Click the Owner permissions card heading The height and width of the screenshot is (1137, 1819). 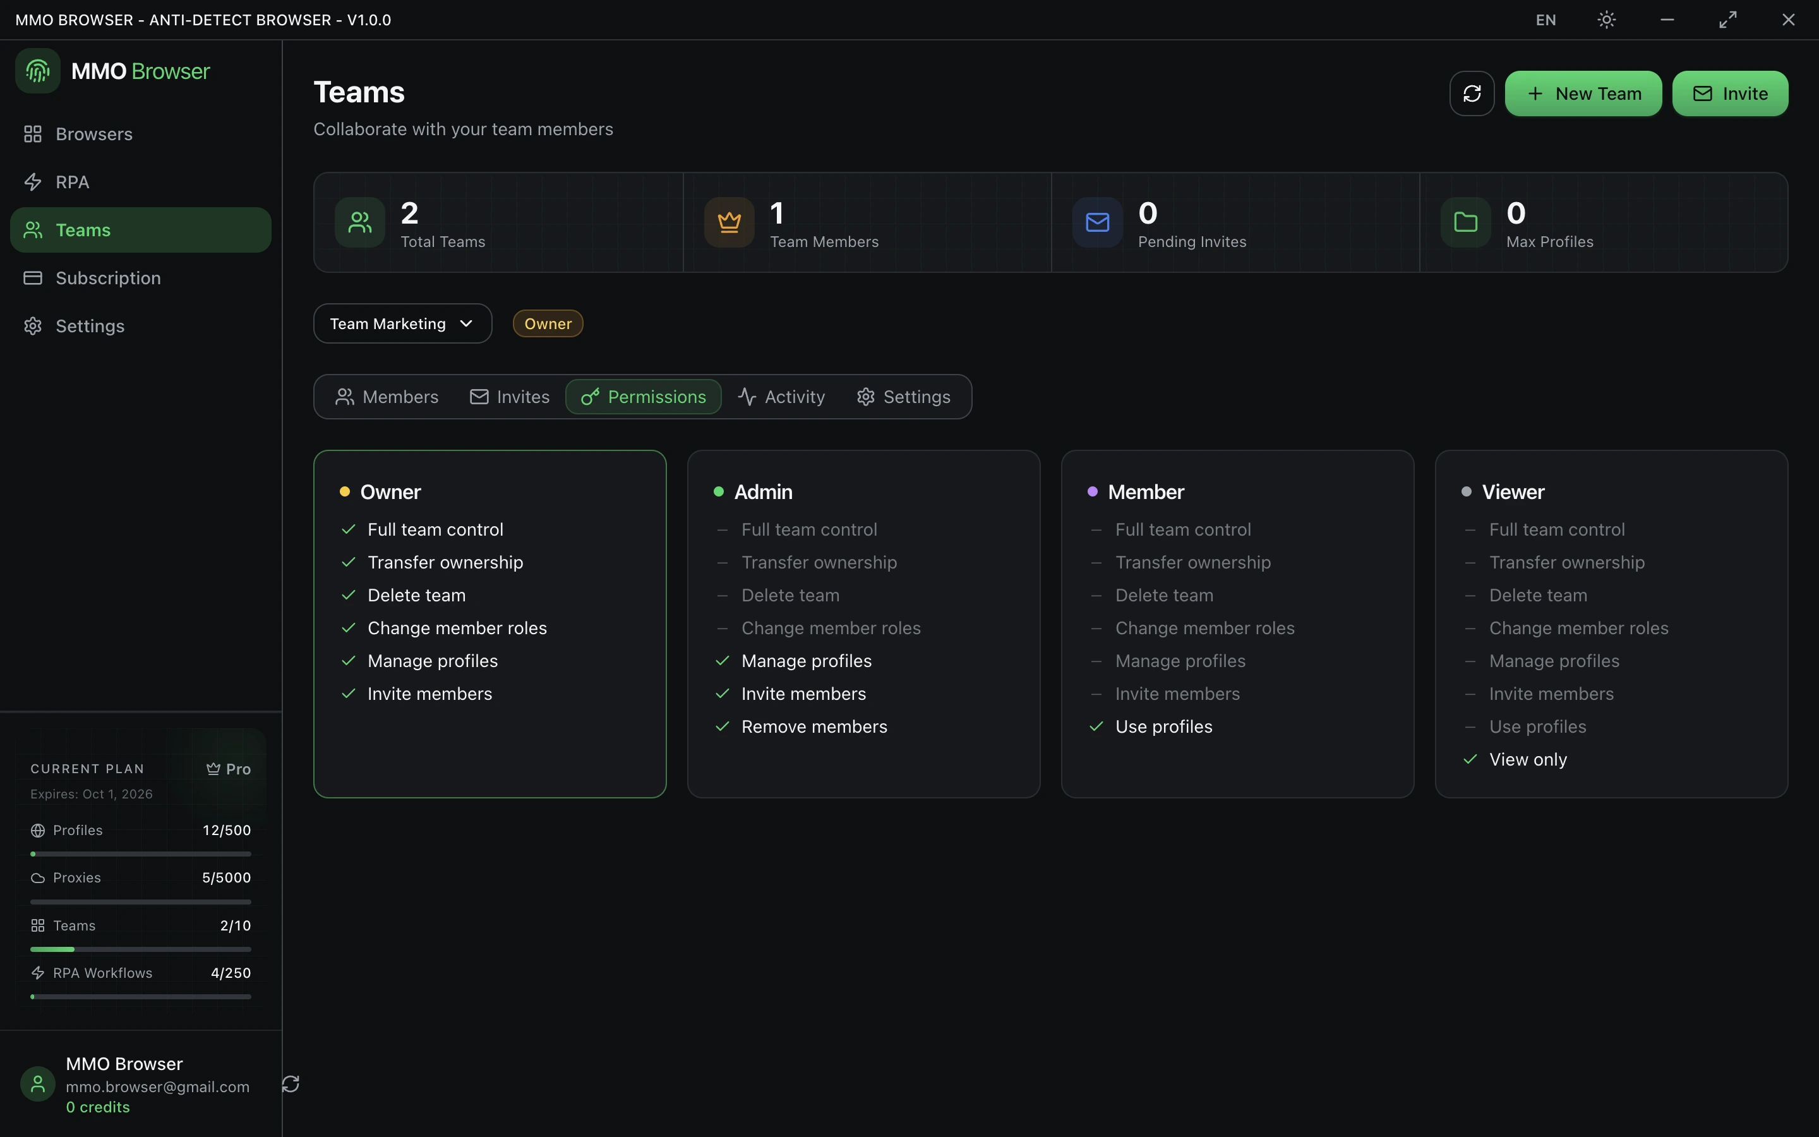[390, 492]
